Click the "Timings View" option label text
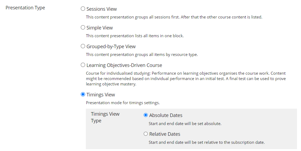The width and height of the screenshot is (301, 151). 101,95
